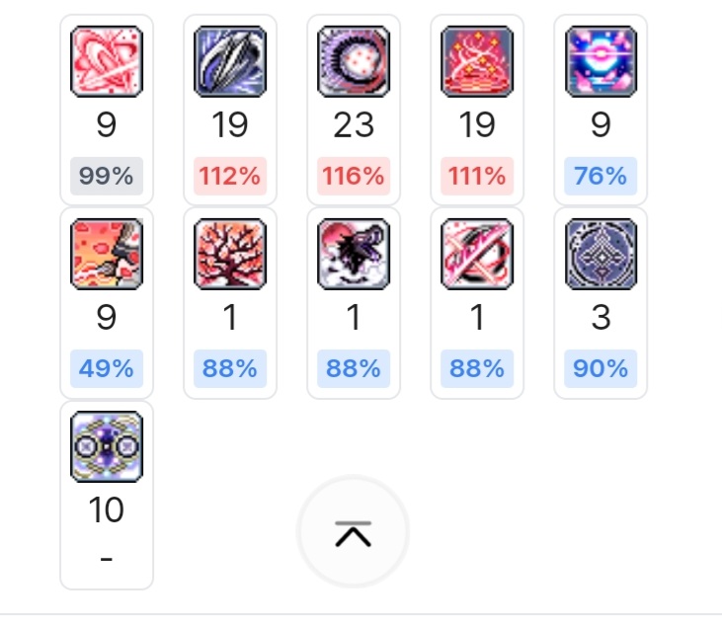Select the red sparkle flame skill icon
The height and width of the screenshot is (623, 722).
click(477, 61)
